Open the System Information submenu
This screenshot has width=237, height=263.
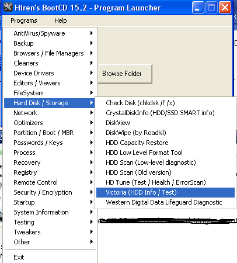pos(50,212)
